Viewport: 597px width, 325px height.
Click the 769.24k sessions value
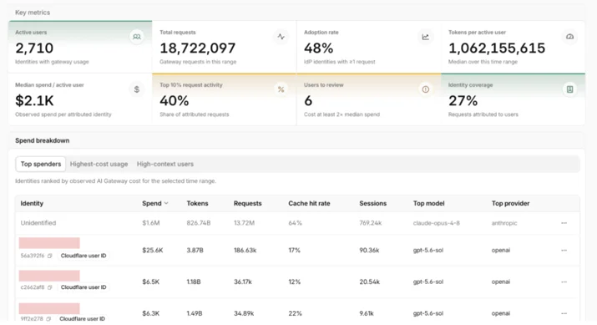point(370,223)
